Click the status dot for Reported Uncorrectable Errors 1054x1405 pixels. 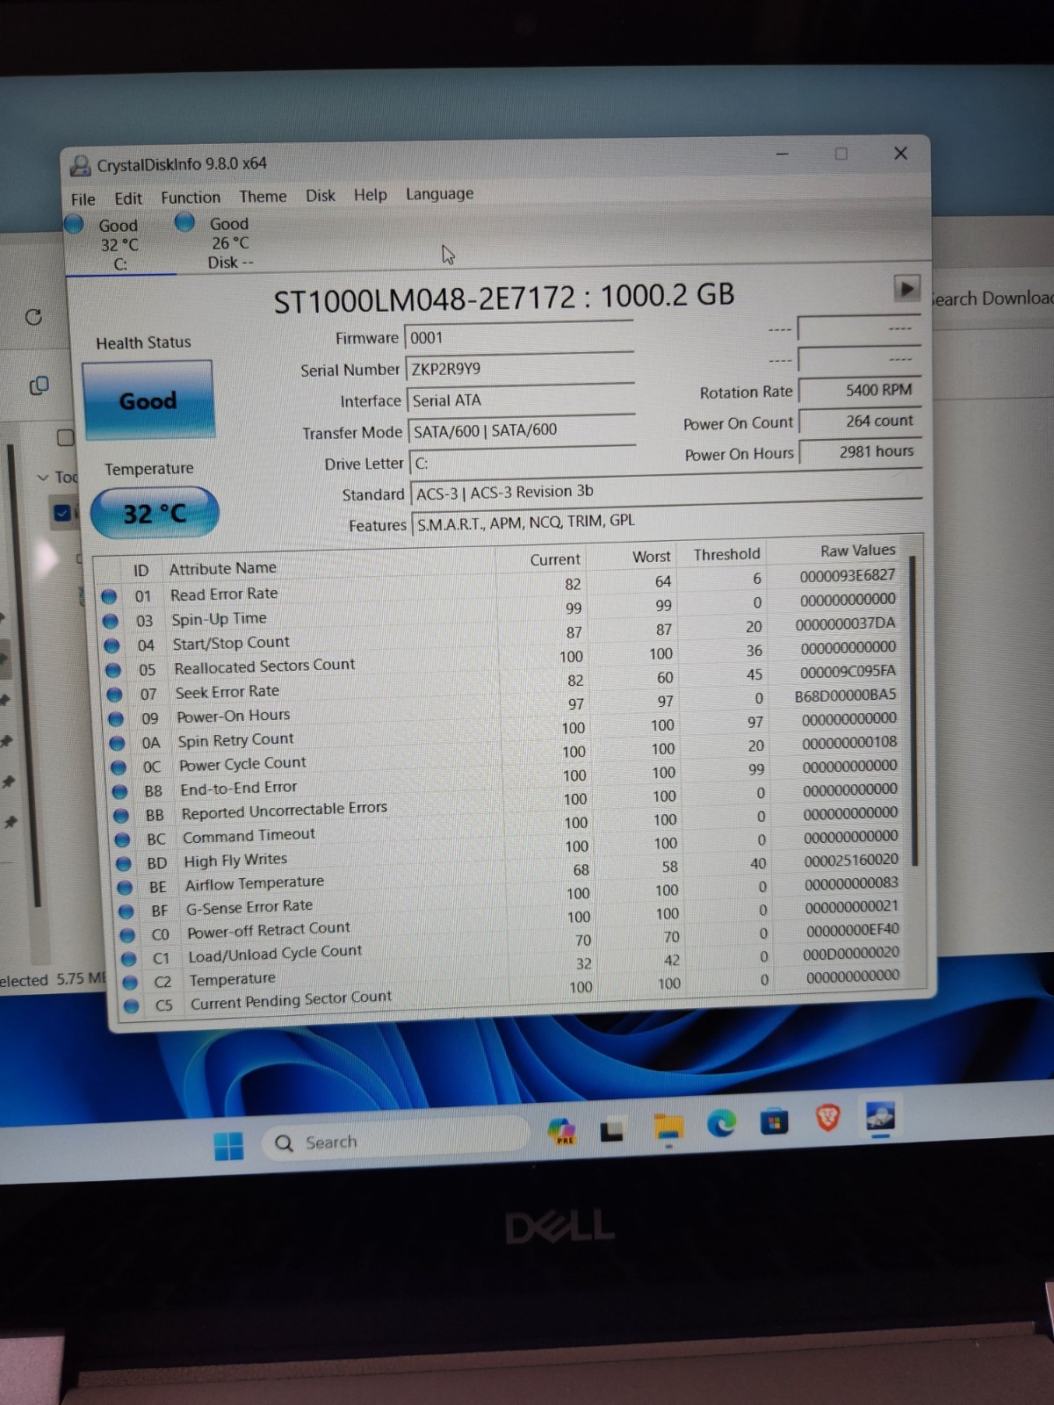click(x=121, y=815)
